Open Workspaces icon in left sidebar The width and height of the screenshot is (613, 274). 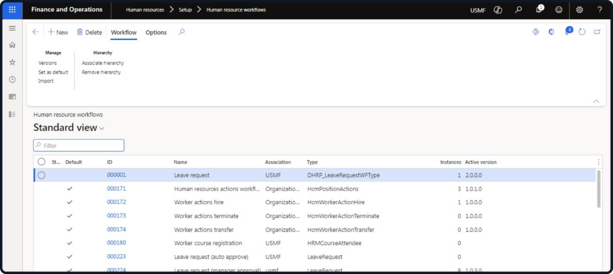(12, 97)
